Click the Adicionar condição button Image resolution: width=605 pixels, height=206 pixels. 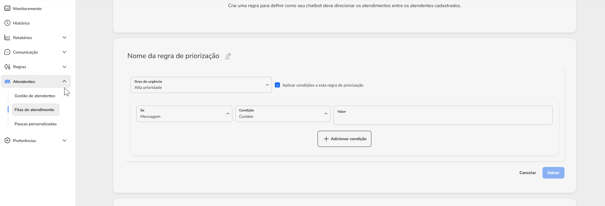tap(344, 139)
